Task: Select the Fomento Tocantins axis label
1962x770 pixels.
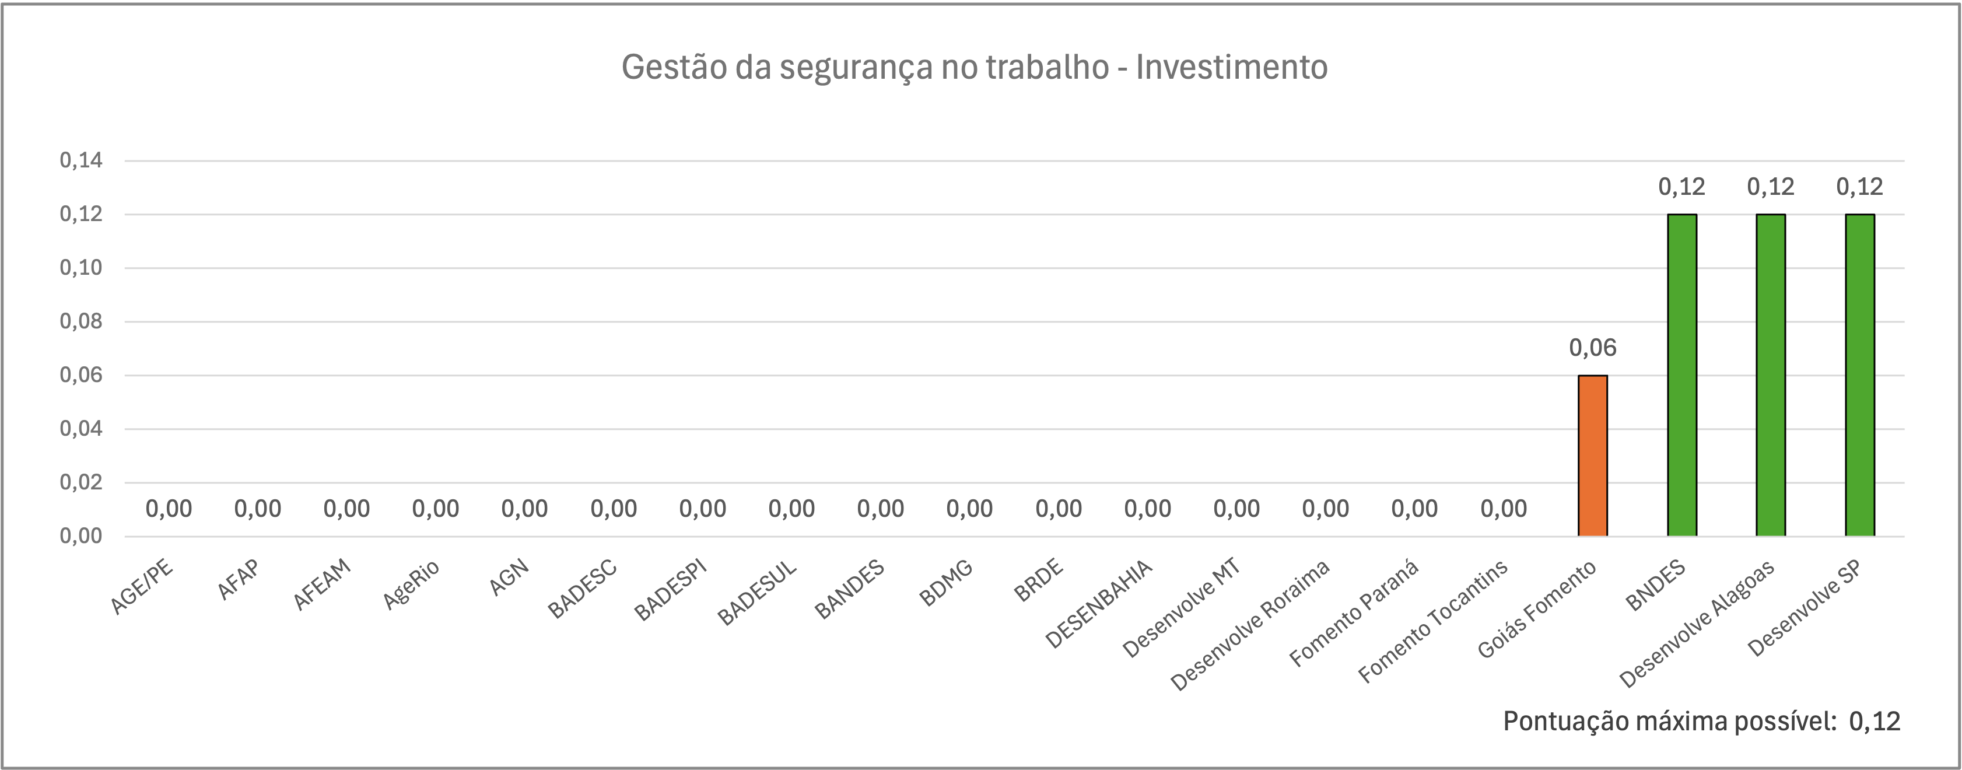Action: pos(1434,621)
